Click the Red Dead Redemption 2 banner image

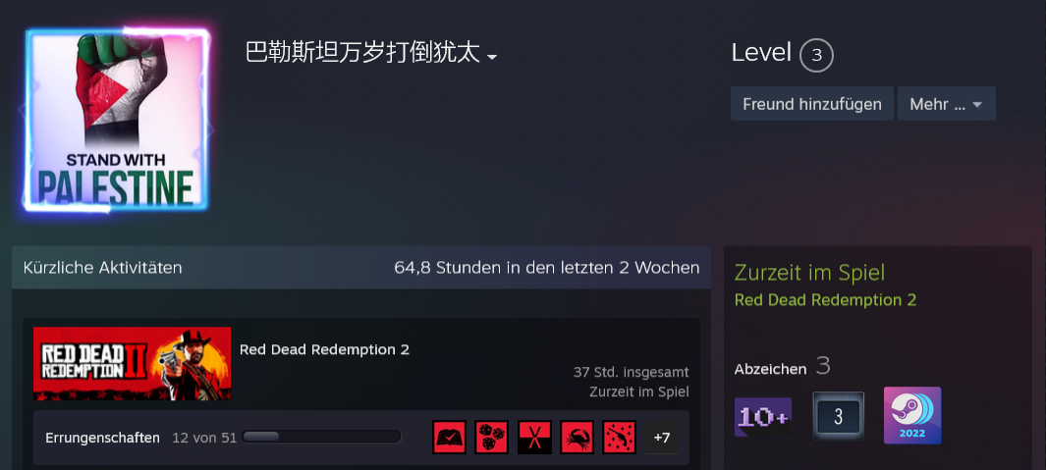132,363
